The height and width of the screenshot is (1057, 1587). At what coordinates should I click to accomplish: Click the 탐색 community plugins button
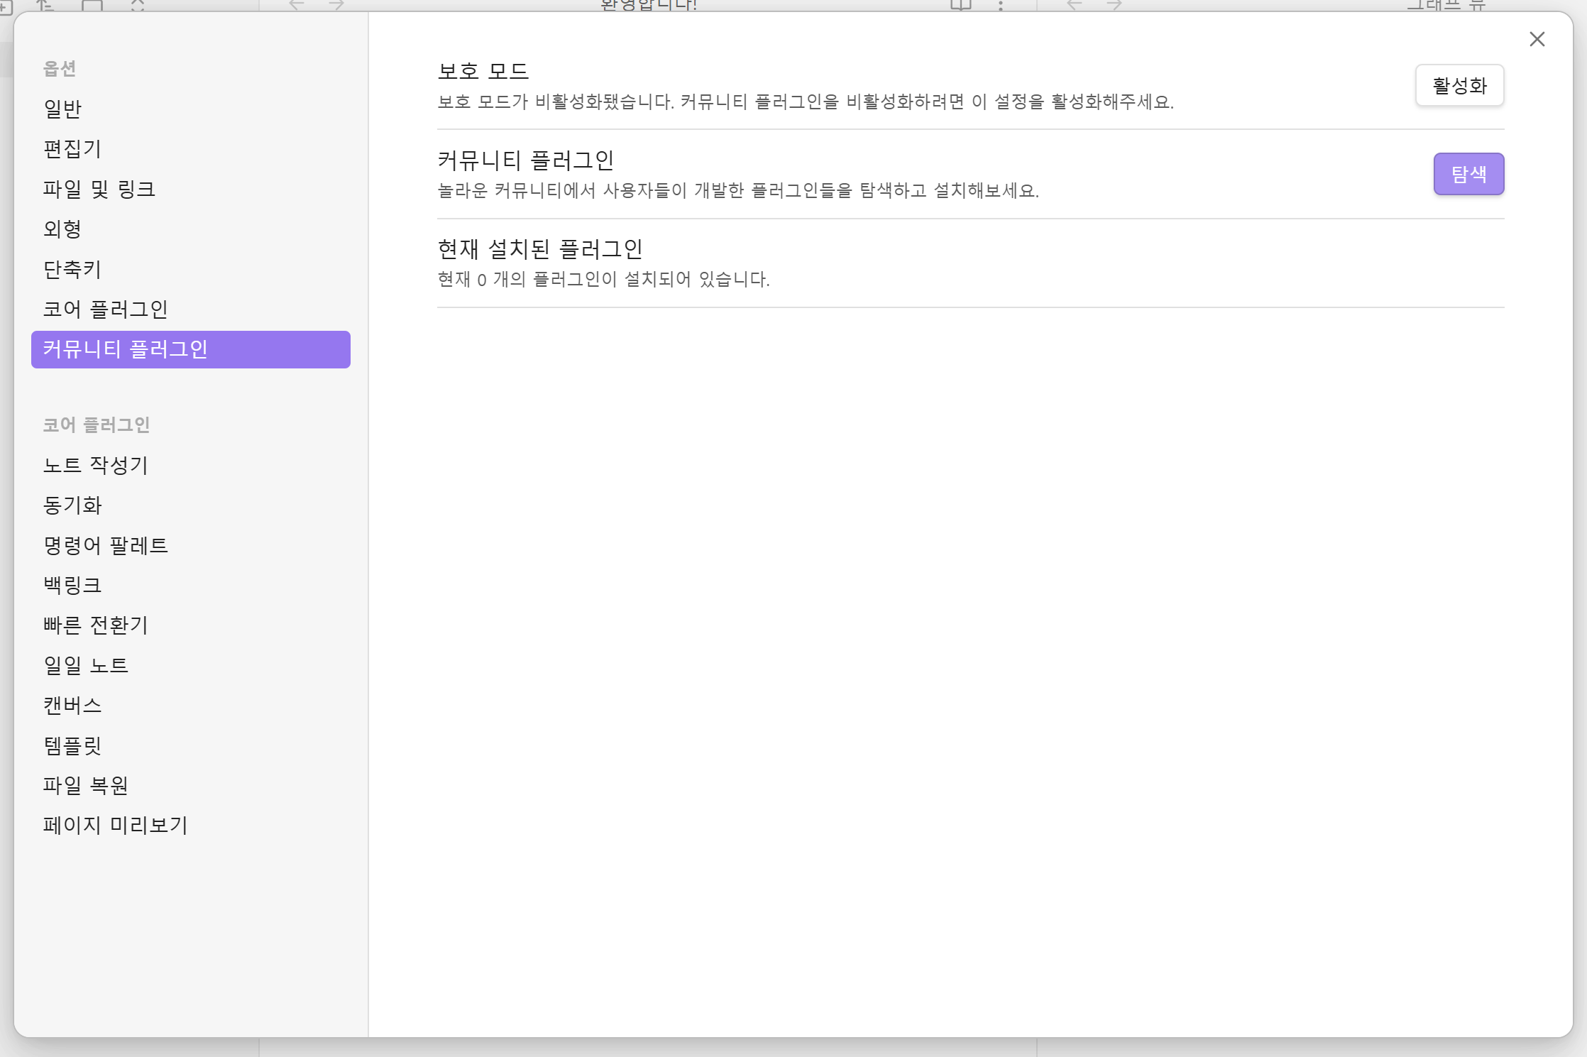pyautogui.click(x=1468, y=174)
